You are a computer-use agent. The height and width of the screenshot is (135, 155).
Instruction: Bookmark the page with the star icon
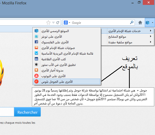(x=48, y=23)
